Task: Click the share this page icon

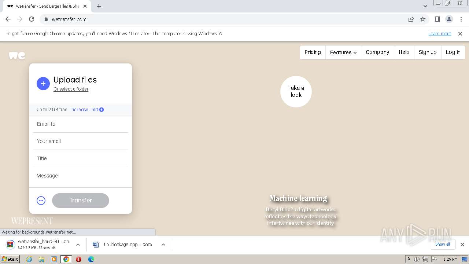Action: coord(411,19)
